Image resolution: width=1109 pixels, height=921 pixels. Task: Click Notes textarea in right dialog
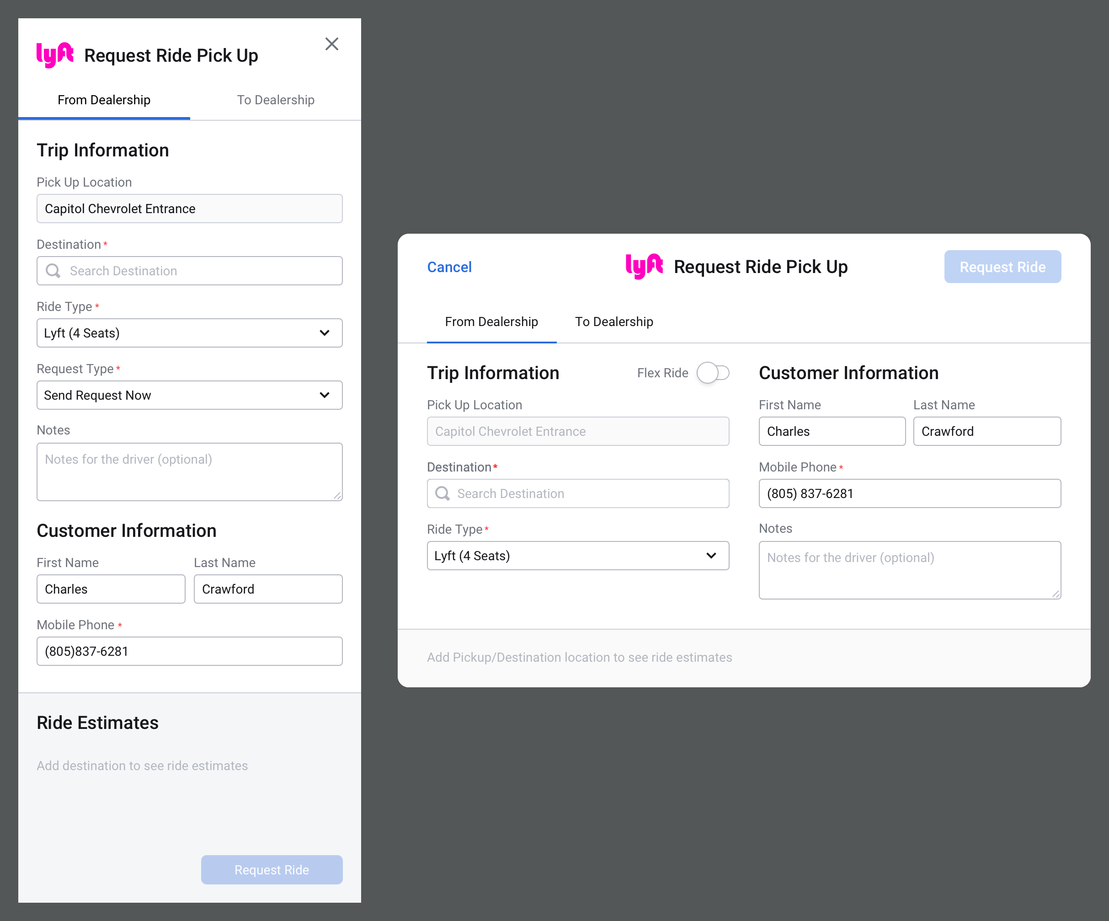coord(911,570)
